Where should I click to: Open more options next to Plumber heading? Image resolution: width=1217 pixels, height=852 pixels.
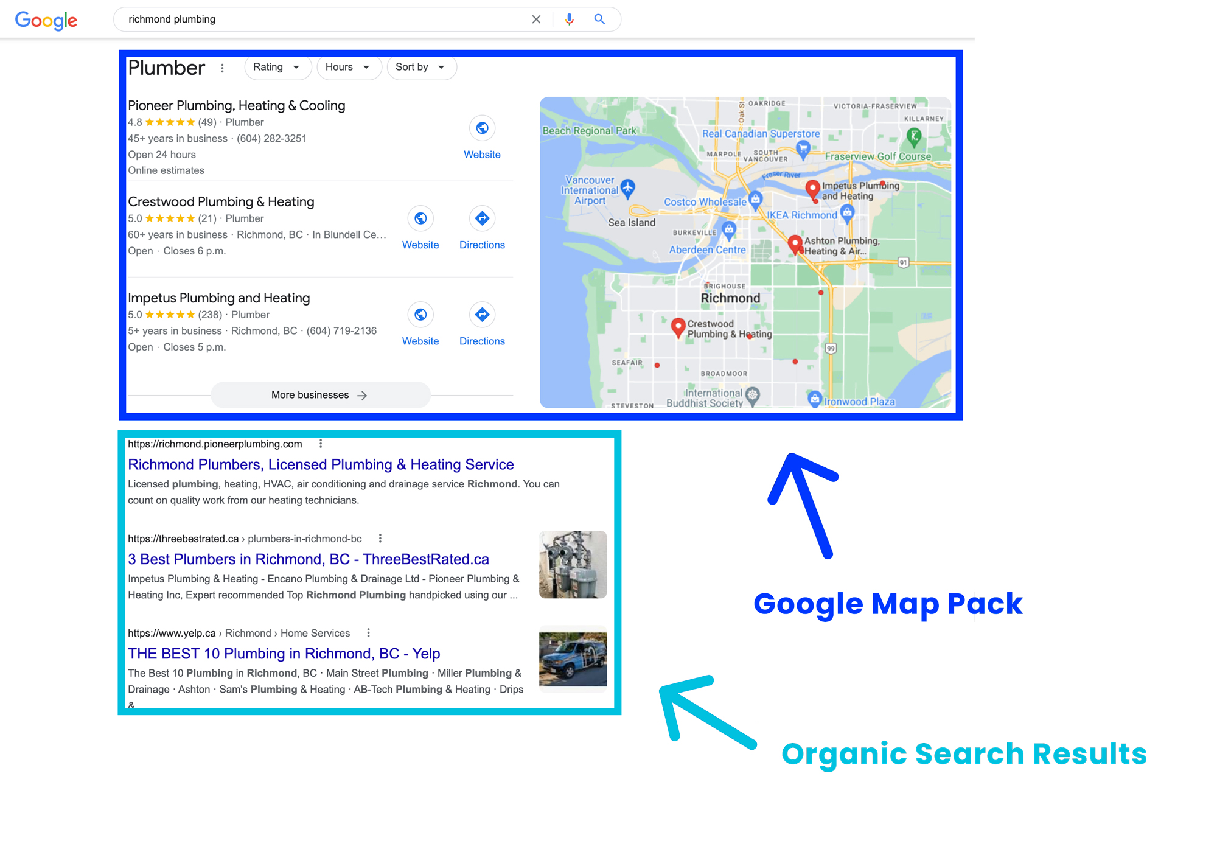click(223, 68)
